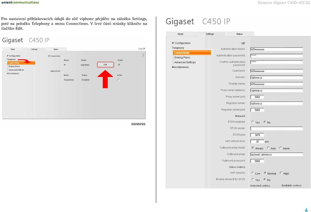The image size is (311, 212).
Task: Set Outbound proxy mode to Auto
Action: pyautogui.click(x=268, y=148)
